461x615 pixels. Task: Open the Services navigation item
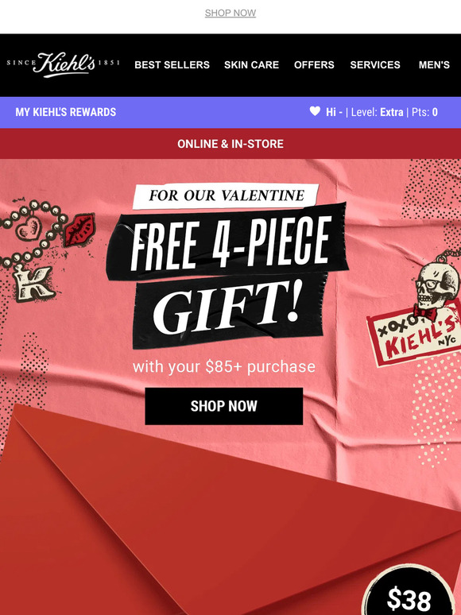(x=375, y=64)
